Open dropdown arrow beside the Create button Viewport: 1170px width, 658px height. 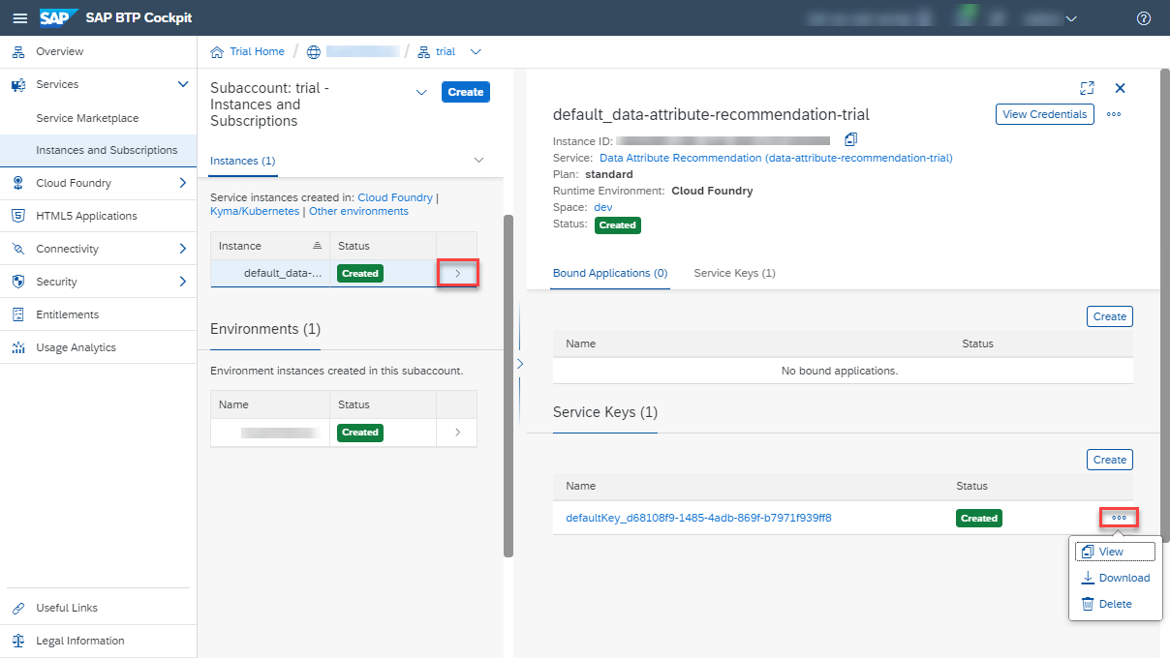coord(421,93)
